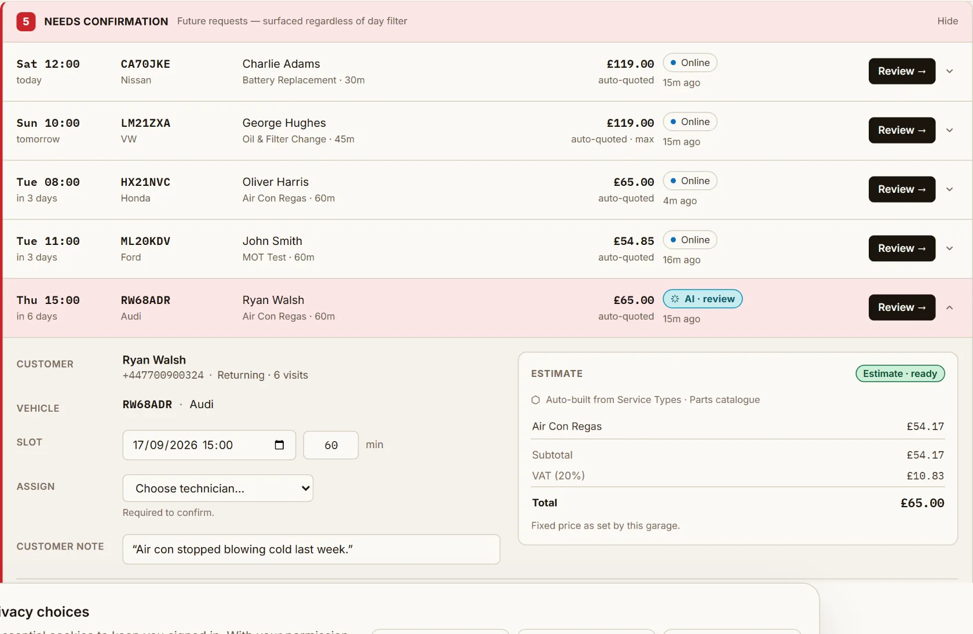Click the slot date and time field

pyautogui.click(x=209, y=445)
